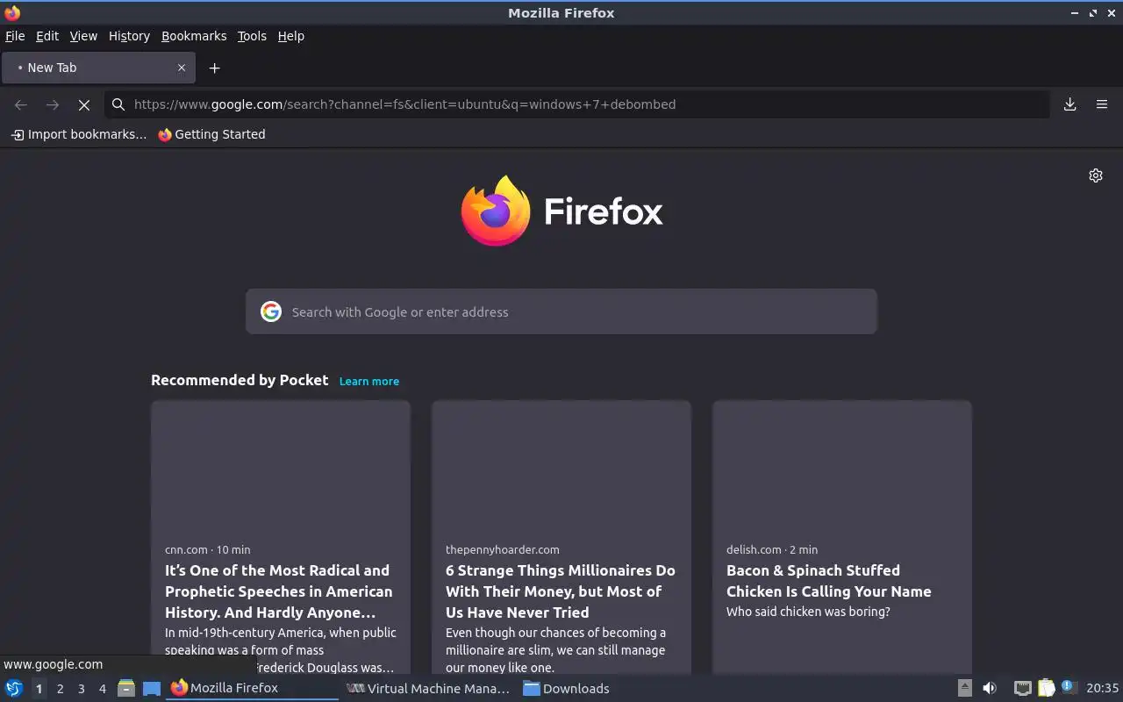This screenshot has width=1123, height=702.
Task: Open the Bacon & Spinach Stuffed Chicken article
Action: pos(829,581)
